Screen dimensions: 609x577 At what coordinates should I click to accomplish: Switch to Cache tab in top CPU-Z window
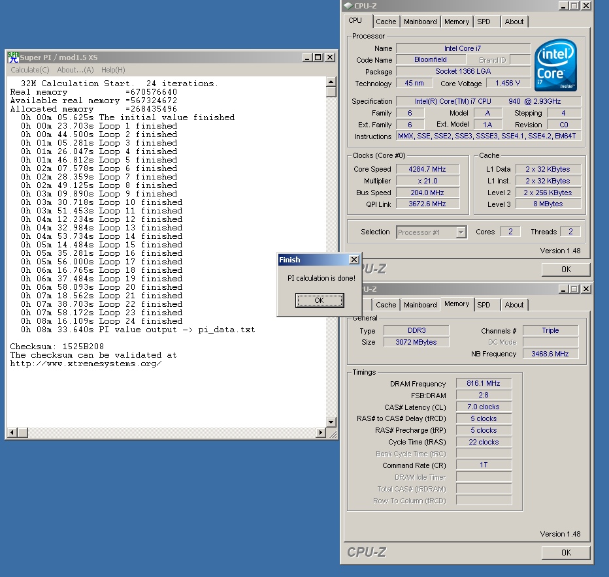pyautogui.click(x=386, y=22)
